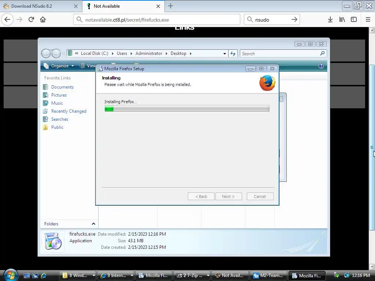
Task: Open the Firefox home page
Action: coord(43,20)
